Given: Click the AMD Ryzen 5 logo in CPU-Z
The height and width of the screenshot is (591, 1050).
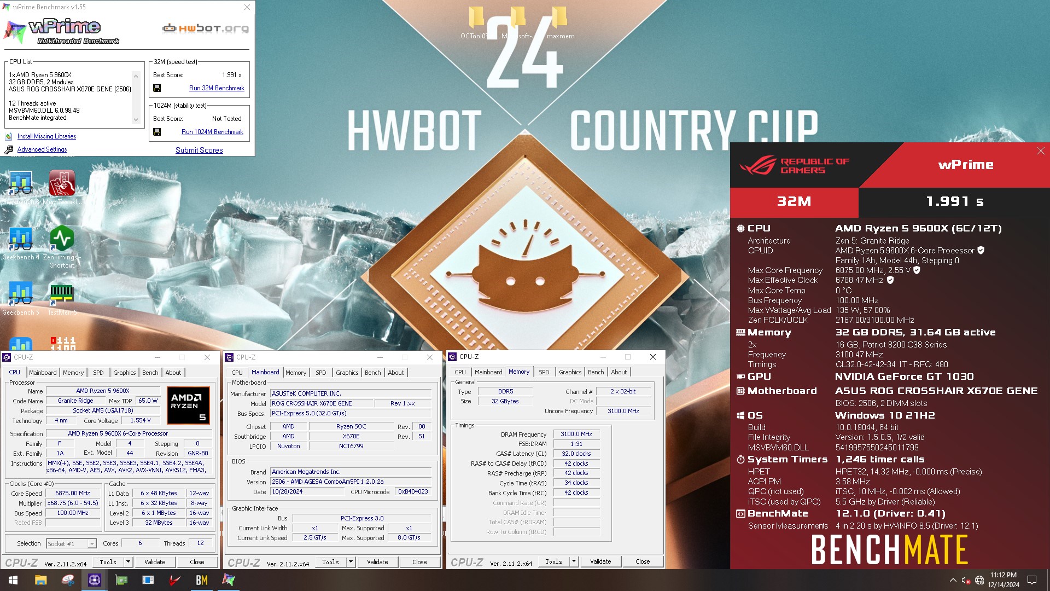Looking at the screenshot, I should [188, 405].
